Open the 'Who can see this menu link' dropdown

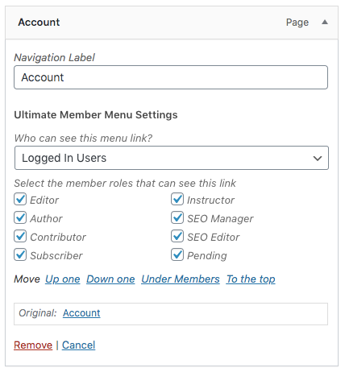tap(172, 158)
